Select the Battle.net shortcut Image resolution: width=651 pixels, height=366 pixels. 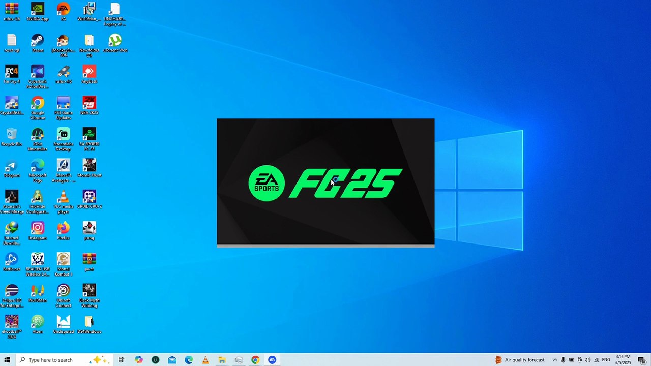12,262
